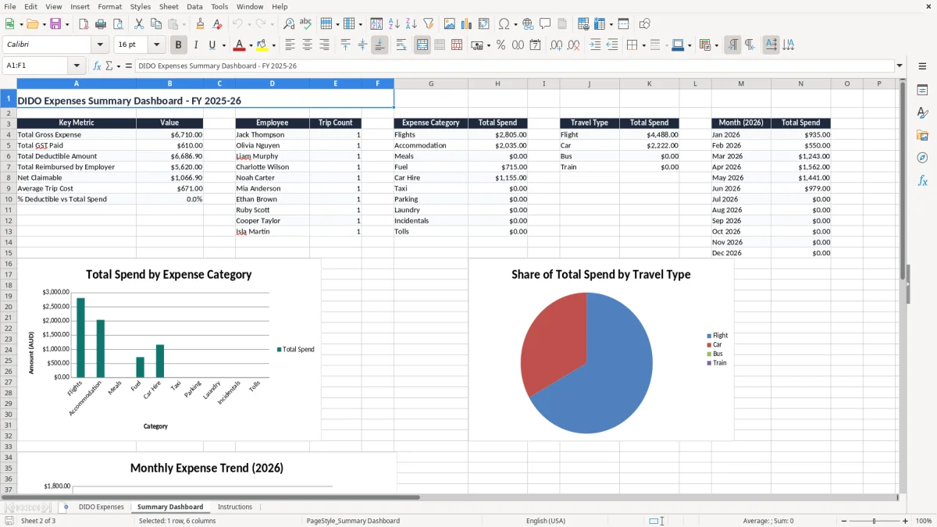Sort descending icon
Screen dimensions: 937x527
(411, 24)
